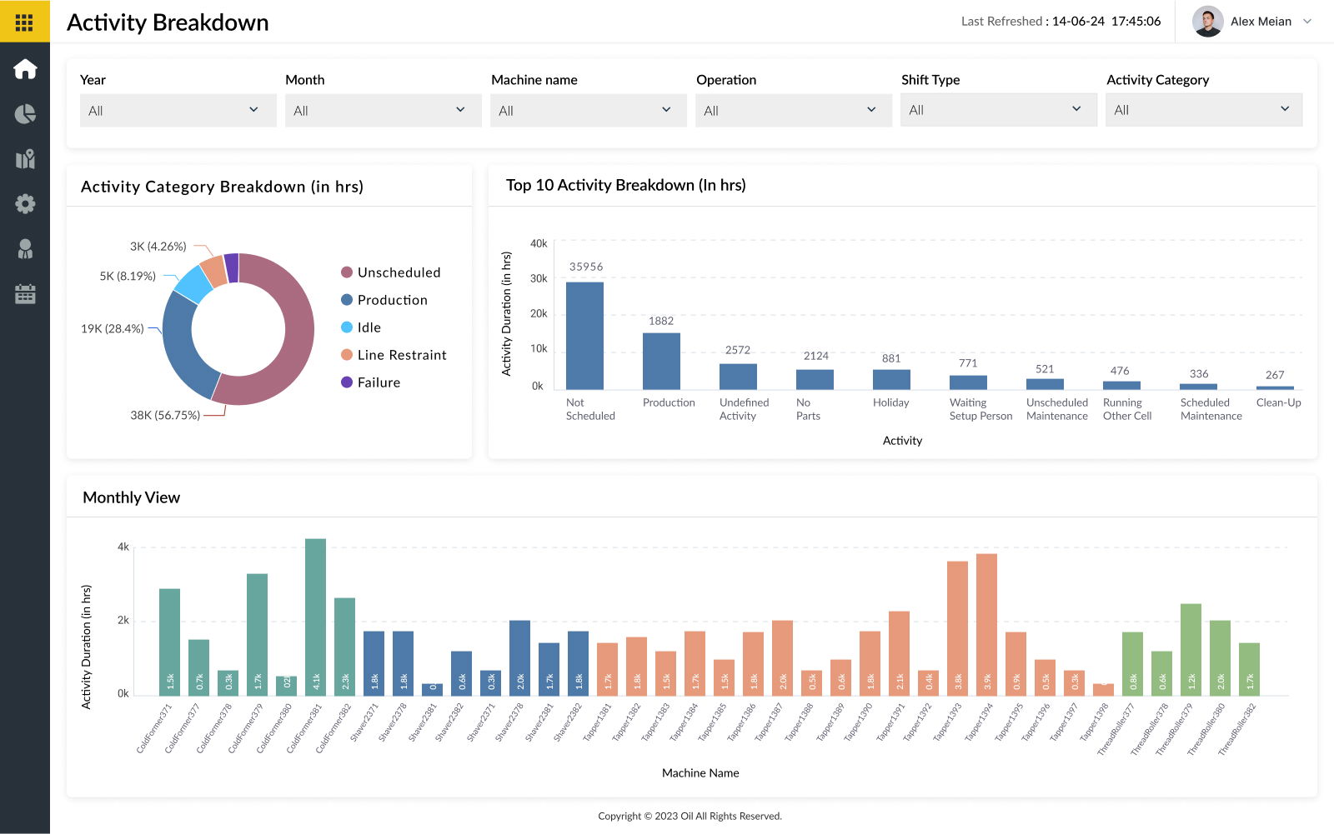The width and height of the screenshot is (1334, 834).
Task: Expand the Year filter dropdown
Action: click(178, 110)
